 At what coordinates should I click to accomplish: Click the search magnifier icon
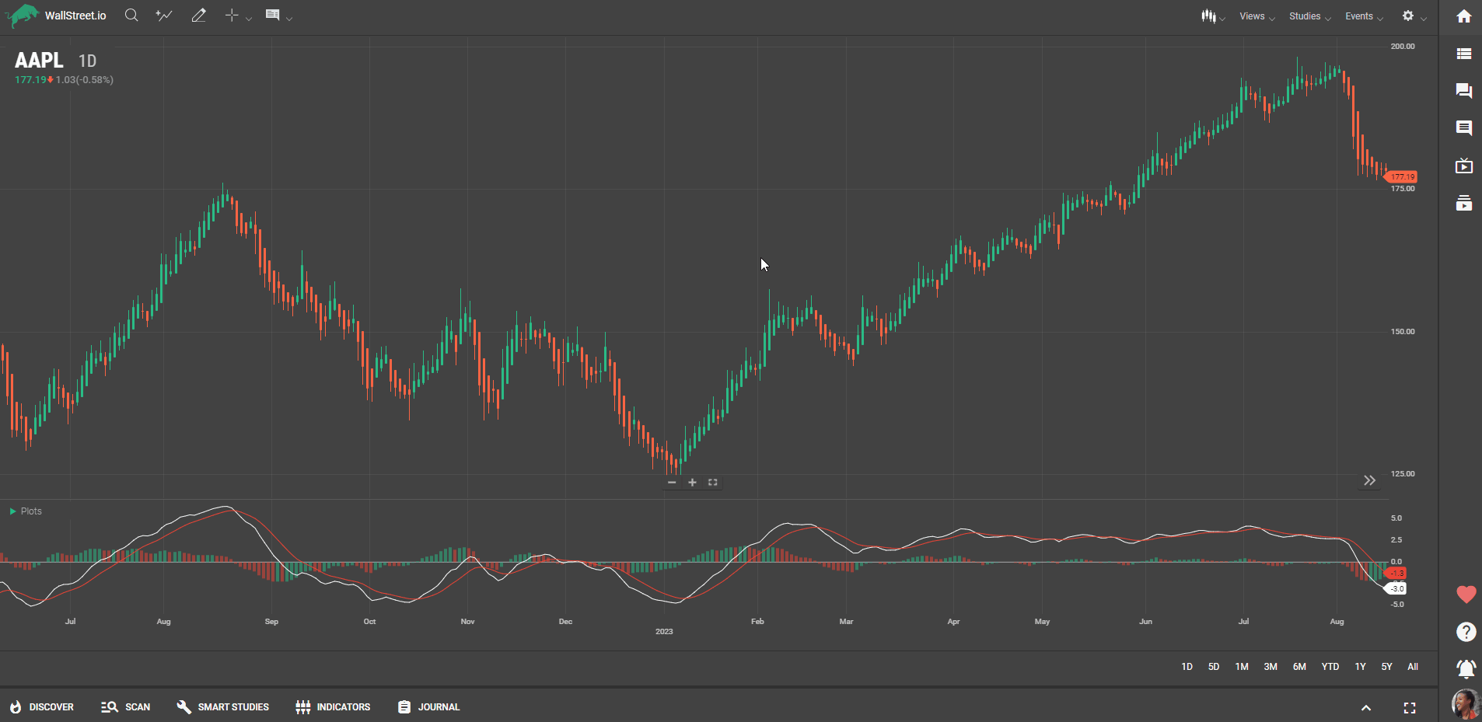pos(131,16)
